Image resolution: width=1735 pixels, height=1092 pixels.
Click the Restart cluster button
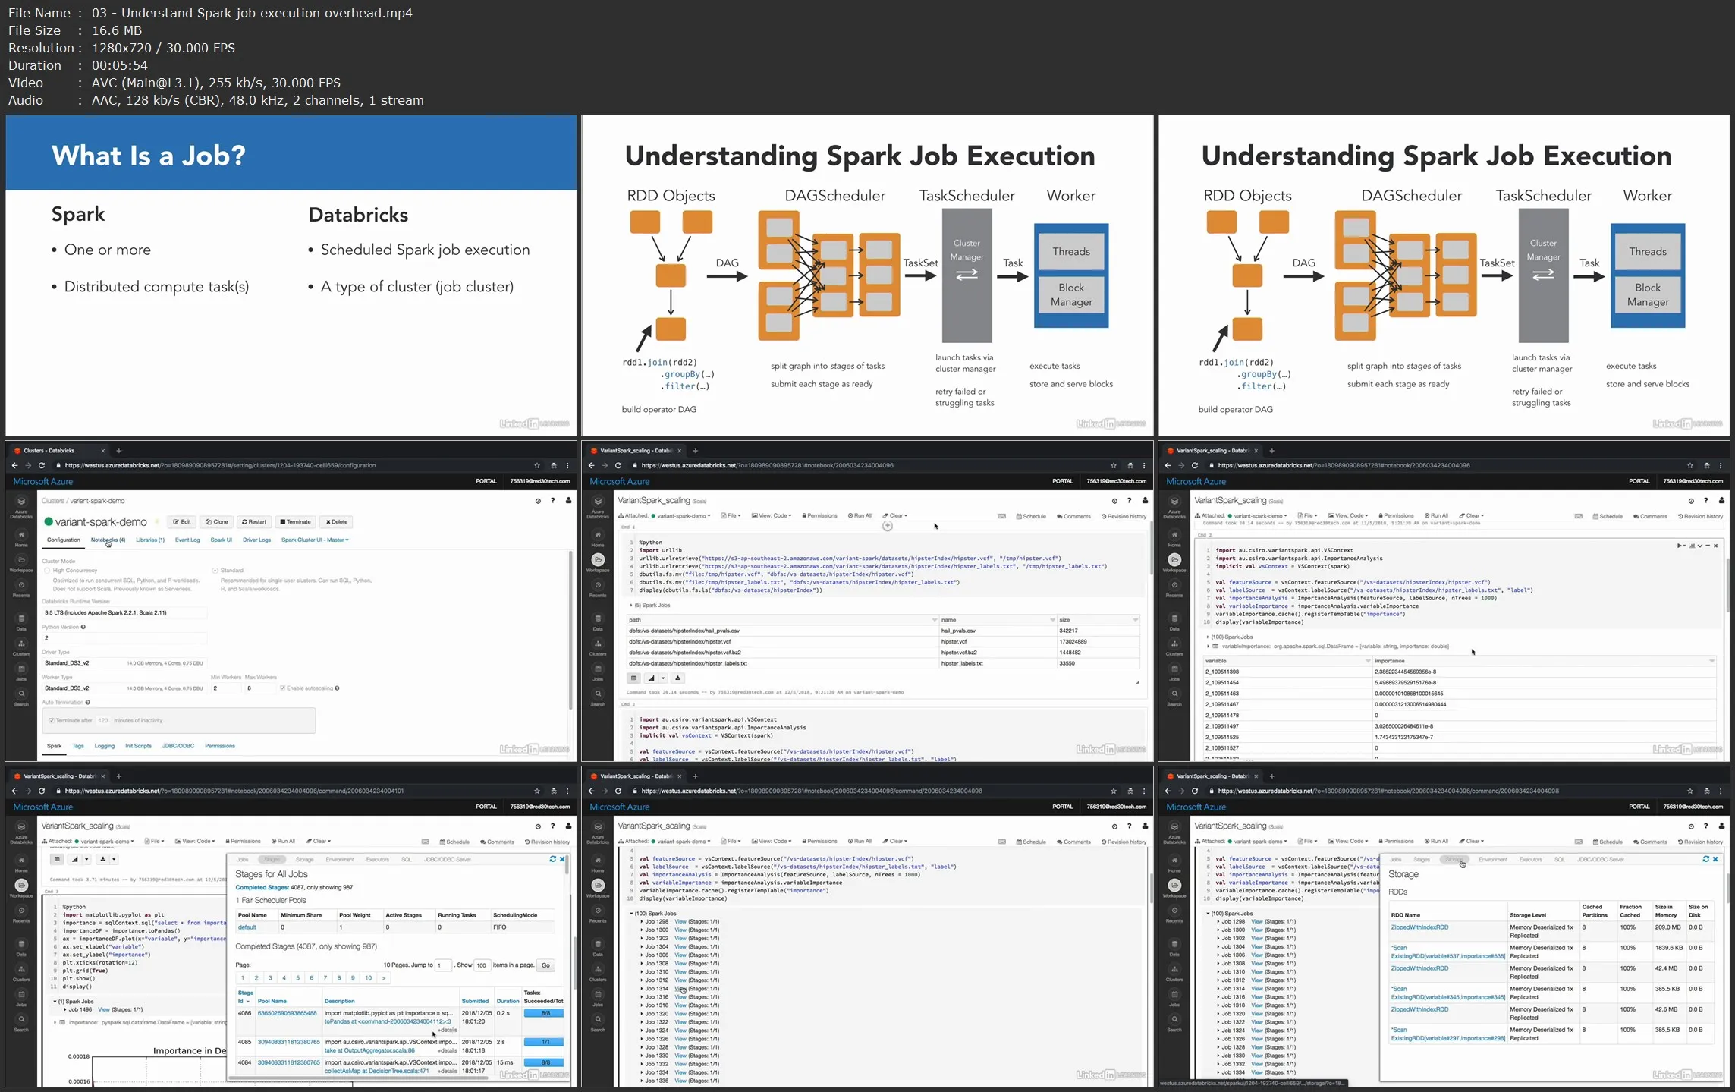point(254,521)
